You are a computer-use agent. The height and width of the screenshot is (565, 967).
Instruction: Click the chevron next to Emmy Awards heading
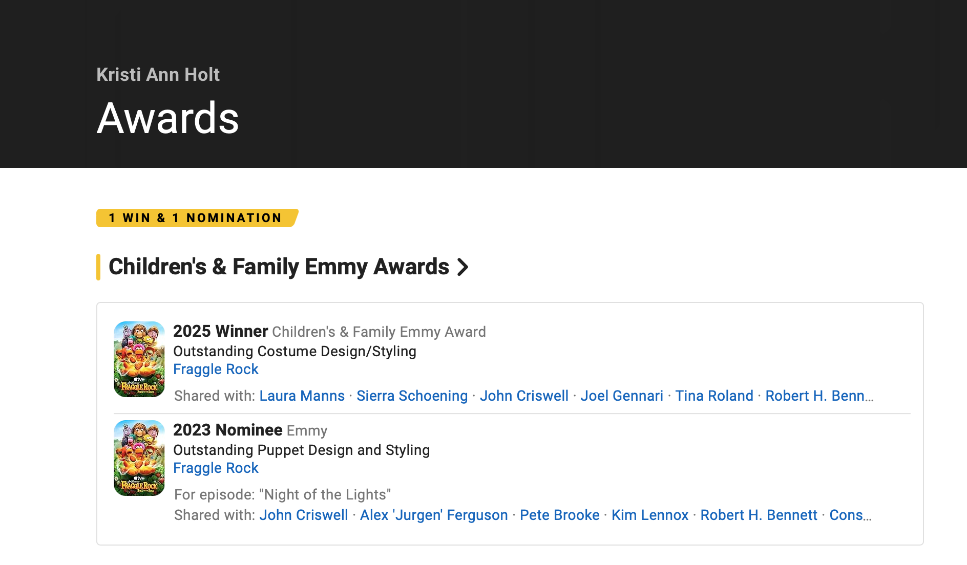tap(463, 267)
